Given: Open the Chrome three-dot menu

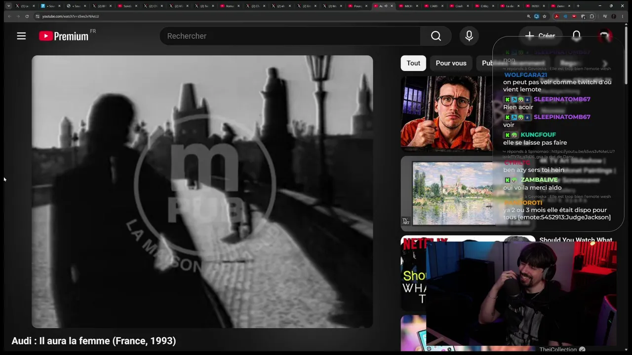Looking at the screenshot, I should [622, 16].
